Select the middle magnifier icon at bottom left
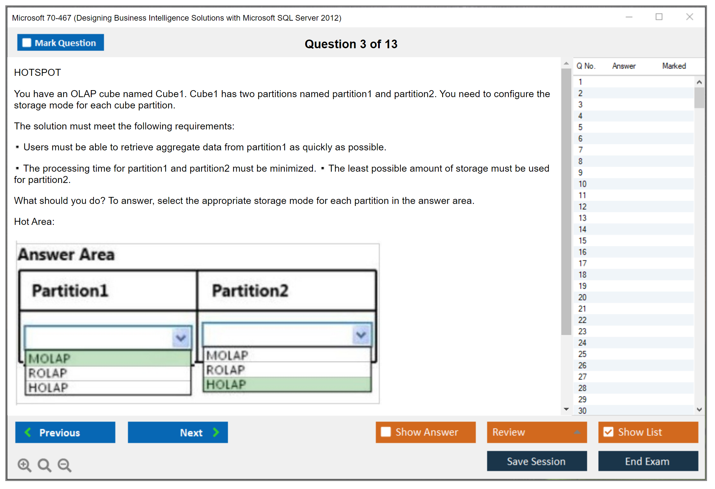715x489 pixels. click(44, 465)
